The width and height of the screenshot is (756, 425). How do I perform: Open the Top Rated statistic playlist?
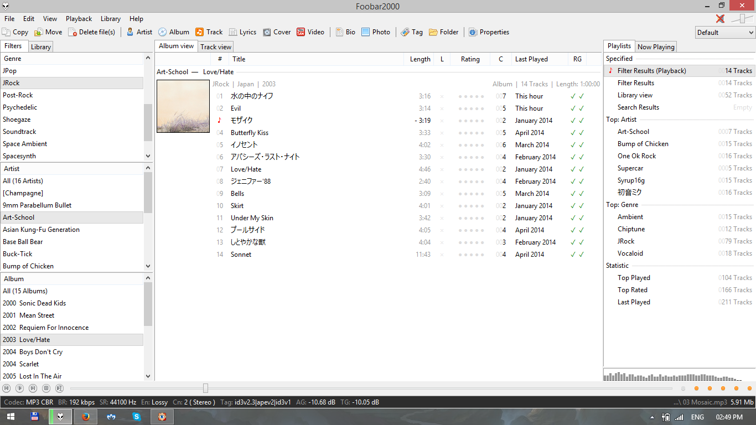point(679,290)
